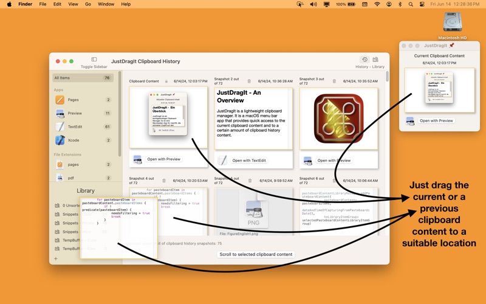Delete Snapshot 2 using trash icon

[249, 81]
